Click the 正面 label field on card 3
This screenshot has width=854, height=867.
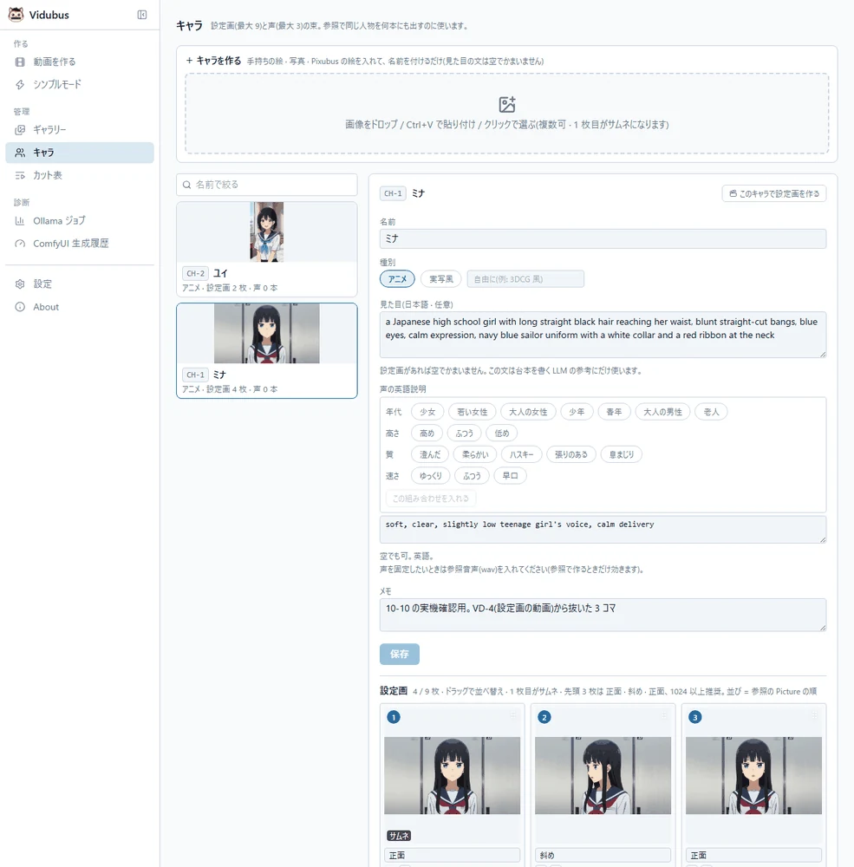(x=753, y=856)
